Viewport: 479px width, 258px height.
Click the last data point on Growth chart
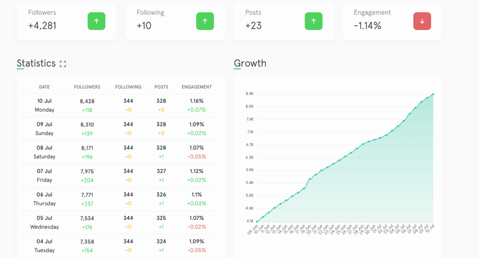(433, 95)
